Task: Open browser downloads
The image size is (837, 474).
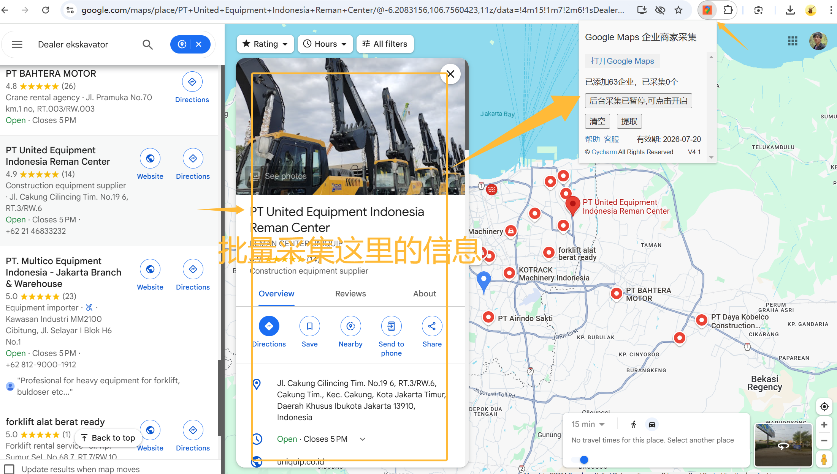Action: pyautogui.click(x=790, y=10)
